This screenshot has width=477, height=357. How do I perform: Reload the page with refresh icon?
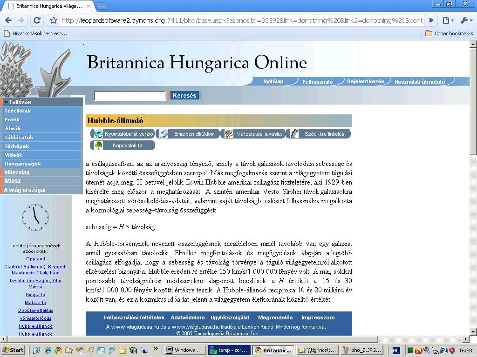coord(37,20)
